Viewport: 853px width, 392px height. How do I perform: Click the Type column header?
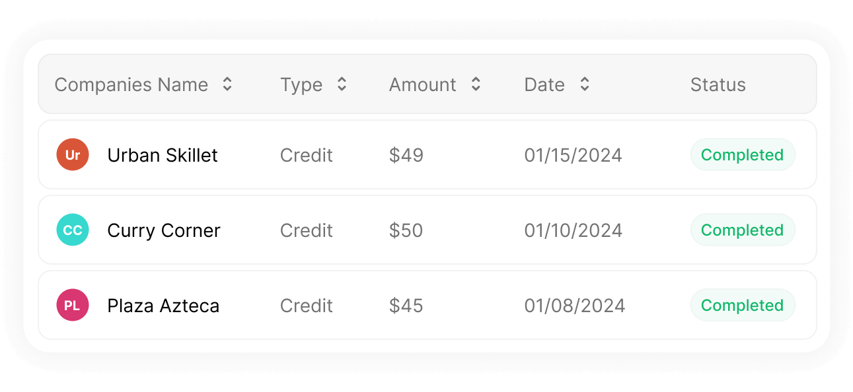click(301, 84)
